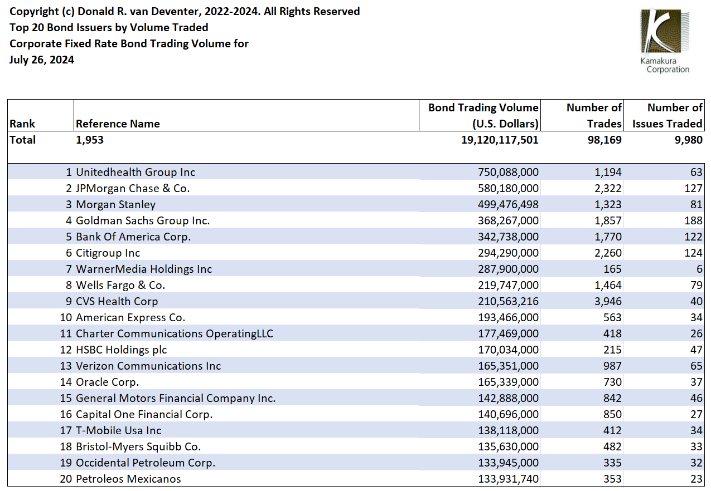Viewport: 711px width, 491px height.
Task: Click General Motors Financial volume 142,888,000
Action: [509, 398]
